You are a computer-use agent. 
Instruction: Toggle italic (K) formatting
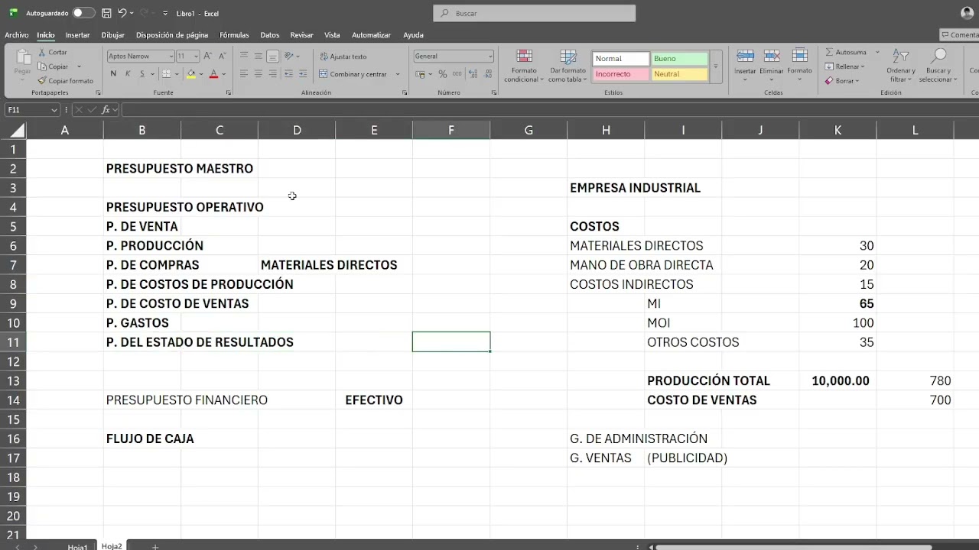(128, 74)
